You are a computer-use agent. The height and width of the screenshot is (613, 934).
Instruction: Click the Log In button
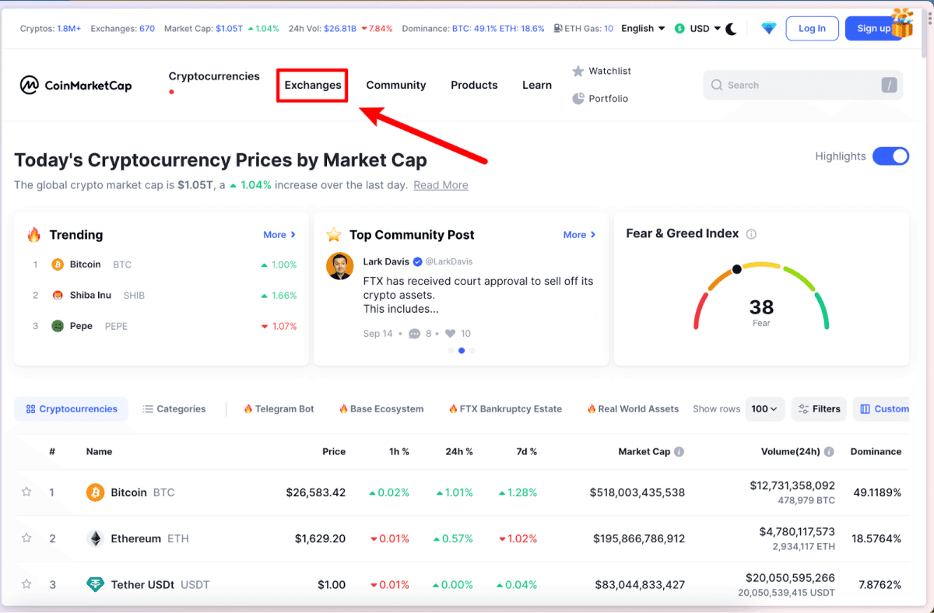click(812, 28)
